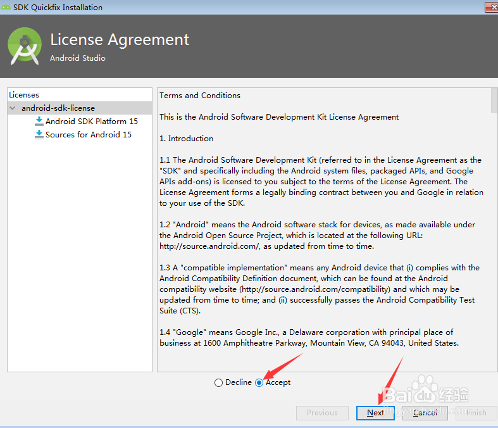Click the license text scrollbar thumb

(x=494, y=101)
